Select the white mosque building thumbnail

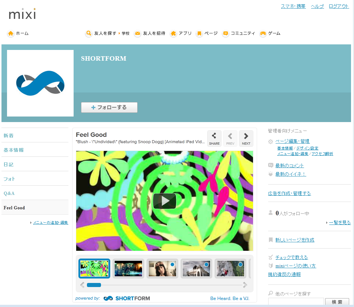pos(196,269)
